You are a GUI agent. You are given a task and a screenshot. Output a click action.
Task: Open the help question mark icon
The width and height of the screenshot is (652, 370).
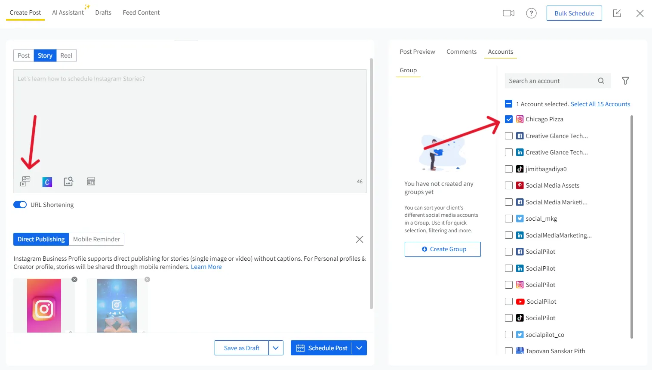(532, 13)
